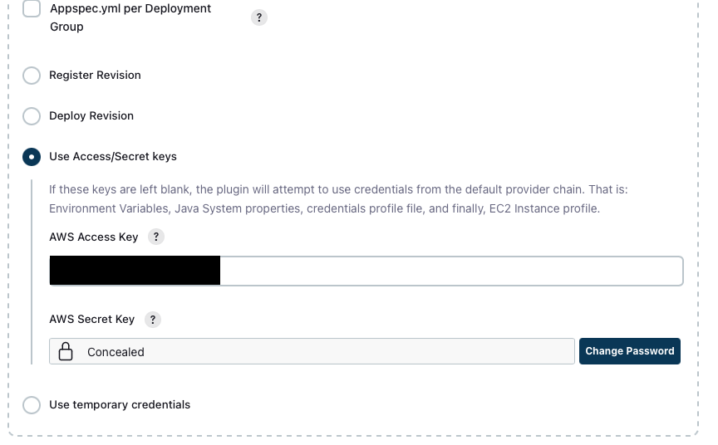This screenshot has height=445, width=718.
Task: Click the 'Use temporary credentials' label text
Action: 120,405
